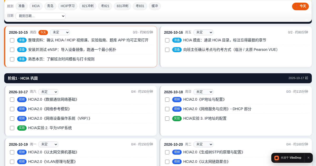Open the 未定 dropdown for 2026-10-16

(203, 32)
